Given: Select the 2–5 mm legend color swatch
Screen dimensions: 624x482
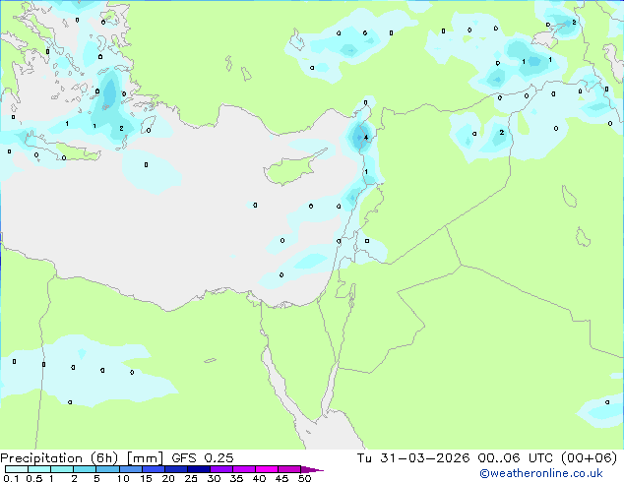Looking at the screenshot, I should coord(85,469).
